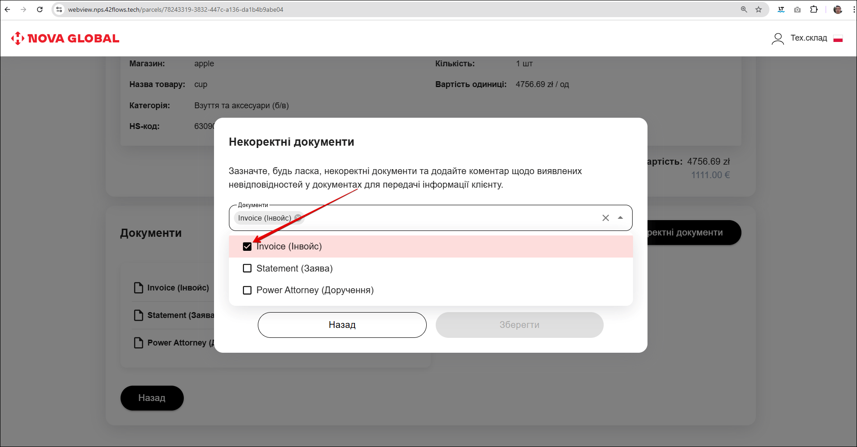Click the Polish flag language icon
This screenshot has width=857, height=447.
pyautogui.click(x=838, y=39)
